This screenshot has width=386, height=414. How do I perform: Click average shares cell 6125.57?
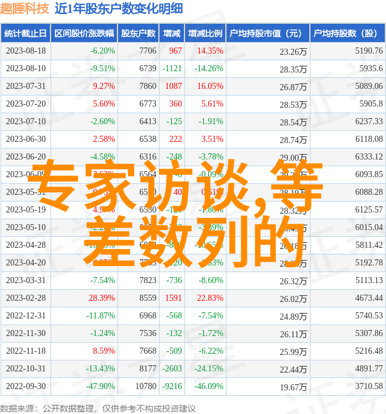point(369,210)
